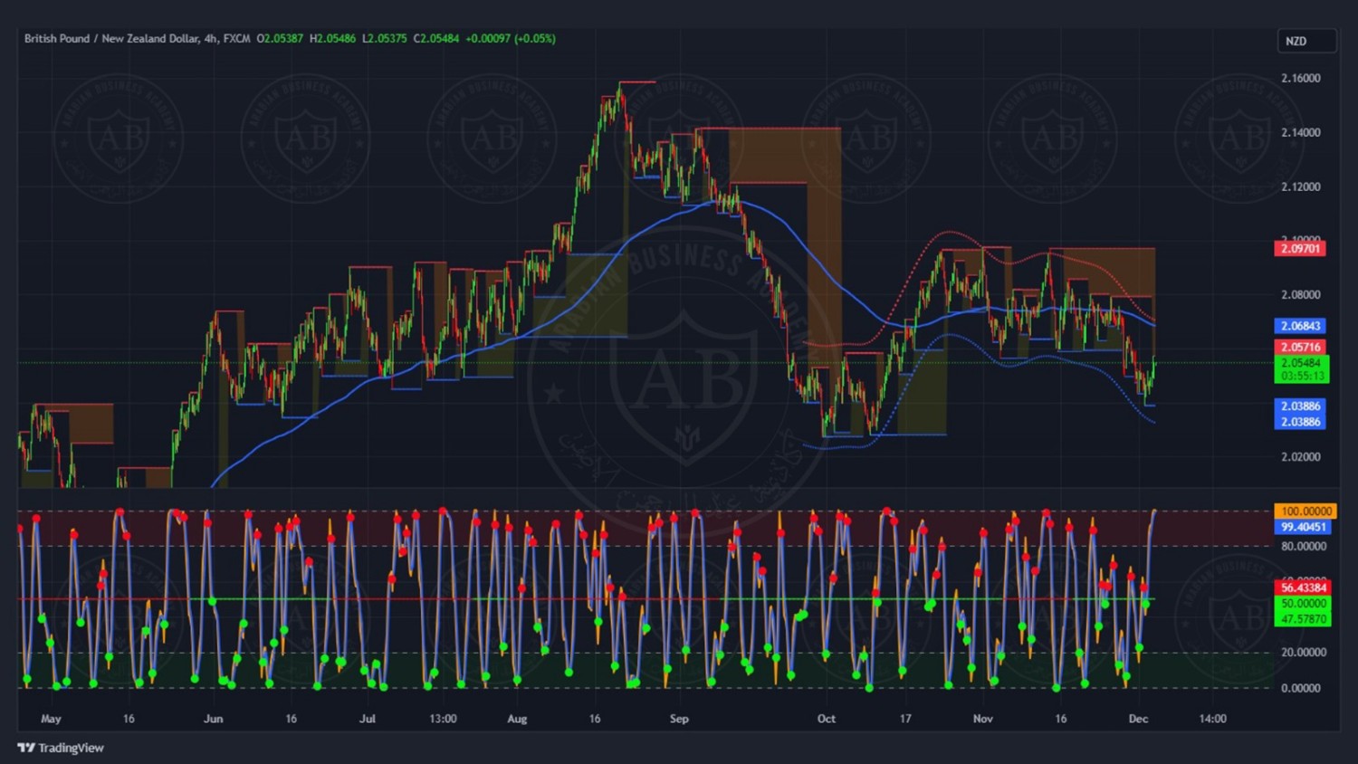
Task: Click the Nov label on time axis
Action: [x=982, y=719]
